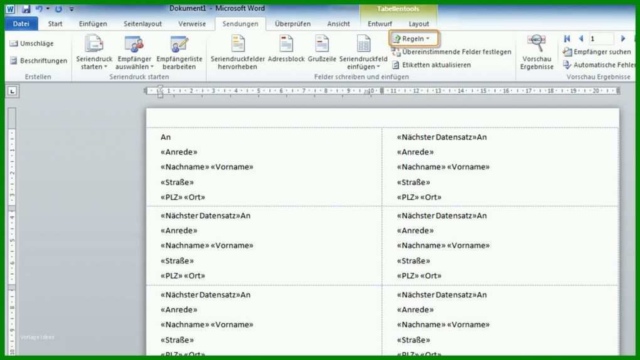Viewport: 640px width, 360px height.
Task: Click Übereinstimmende Felder festlegen
Action: pyautogui.click(x=451, y=52)
